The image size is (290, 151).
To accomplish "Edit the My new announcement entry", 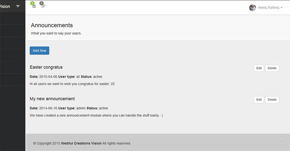I will pyautogui.click(x=259, y=100).
